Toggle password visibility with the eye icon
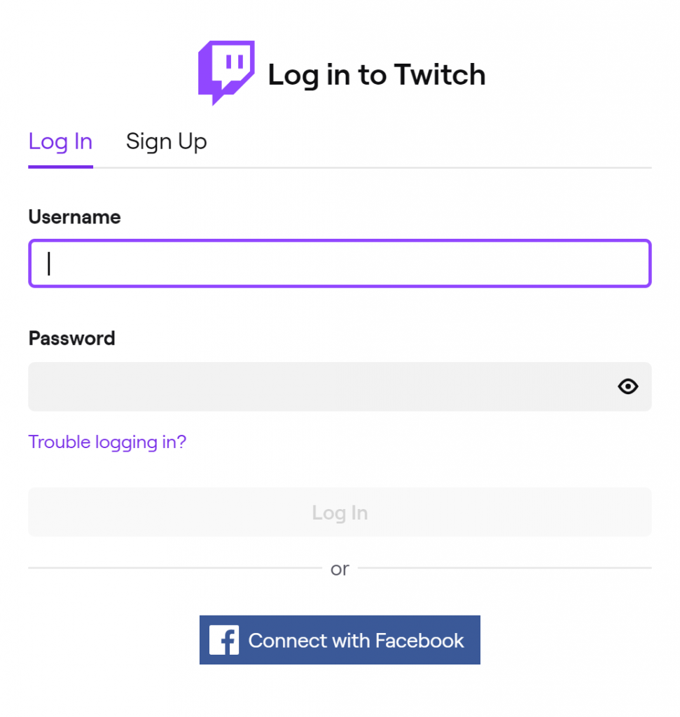The width and height of the screenshot is (680, 717). point(627,387)
